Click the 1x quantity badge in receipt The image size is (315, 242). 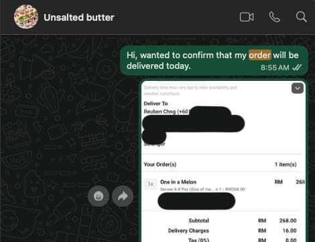coord(151,184)
